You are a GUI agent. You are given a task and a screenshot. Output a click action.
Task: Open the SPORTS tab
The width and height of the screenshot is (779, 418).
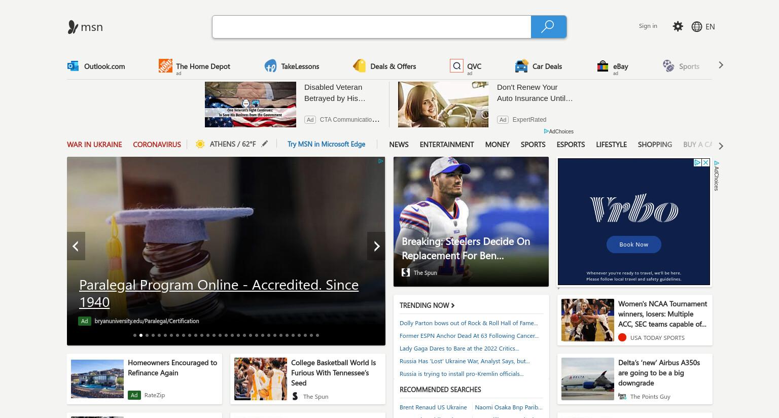[533, 145]
